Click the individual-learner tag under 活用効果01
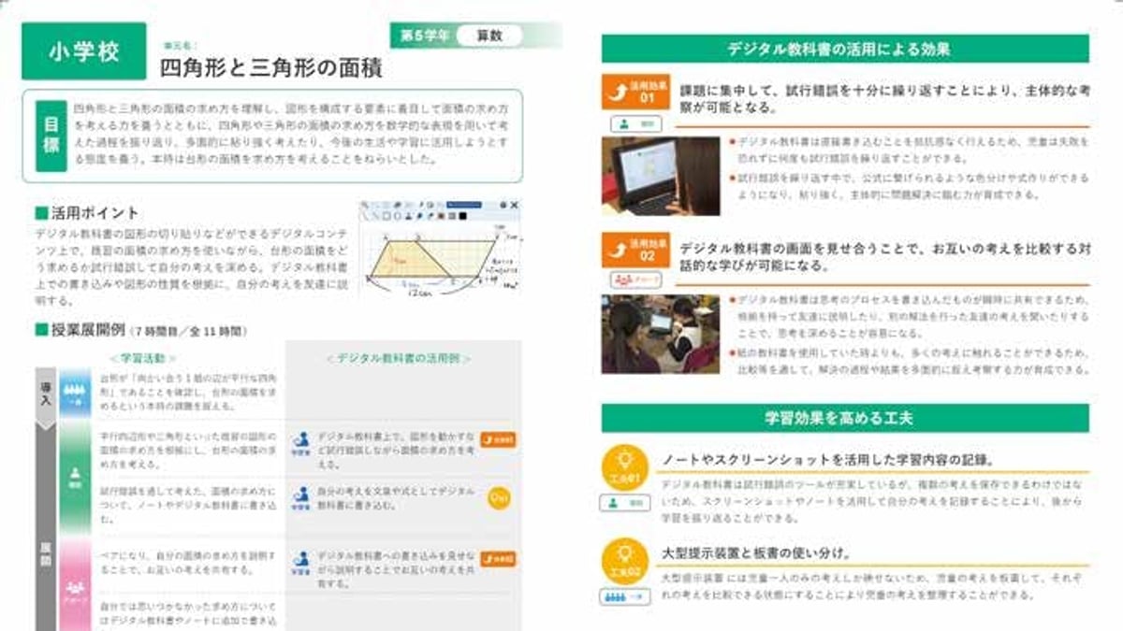 coord(635,123)
